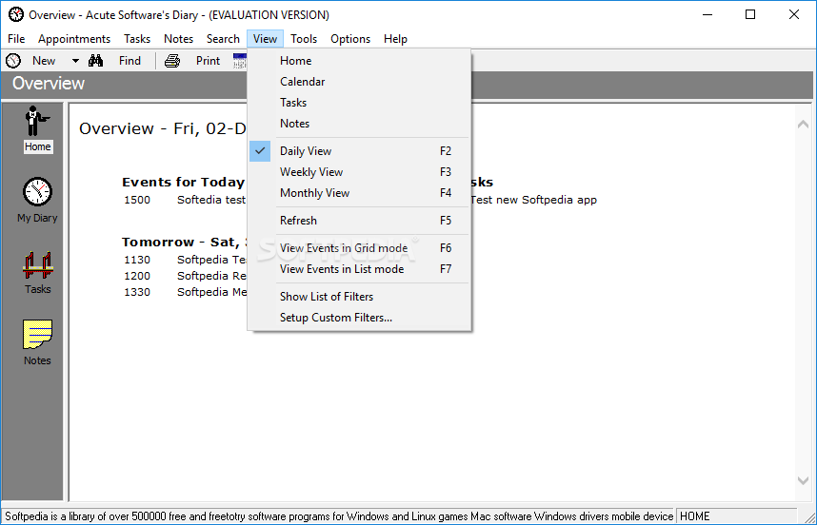
Task: Click the Softpedia status bar message
Action: [339, 516]
